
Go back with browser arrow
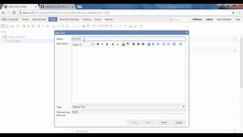click(3, 13)
